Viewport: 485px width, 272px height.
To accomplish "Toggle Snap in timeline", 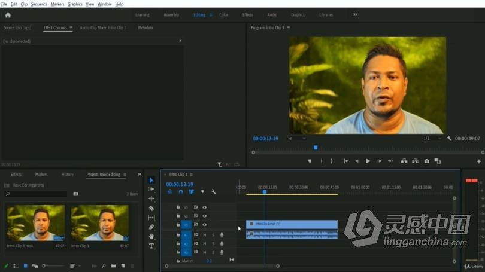I will pos(181,192).
